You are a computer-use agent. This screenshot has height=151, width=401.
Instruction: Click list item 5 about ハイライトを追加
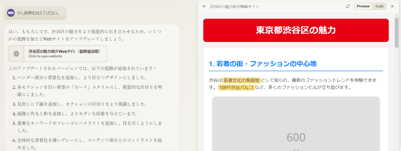tap(87, 127)
